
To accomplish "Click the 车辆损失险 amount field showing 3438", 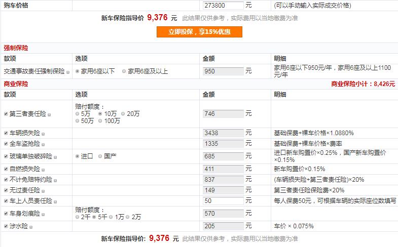I will (223, 133).
